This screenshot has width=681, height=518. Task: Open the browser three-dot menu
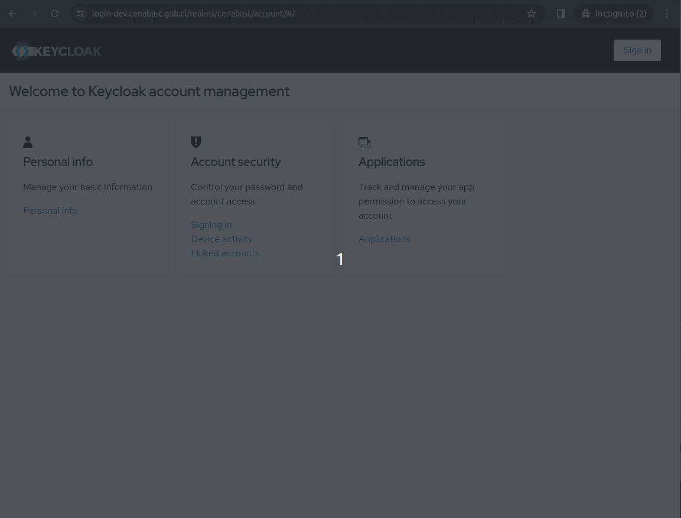point(667,13)
